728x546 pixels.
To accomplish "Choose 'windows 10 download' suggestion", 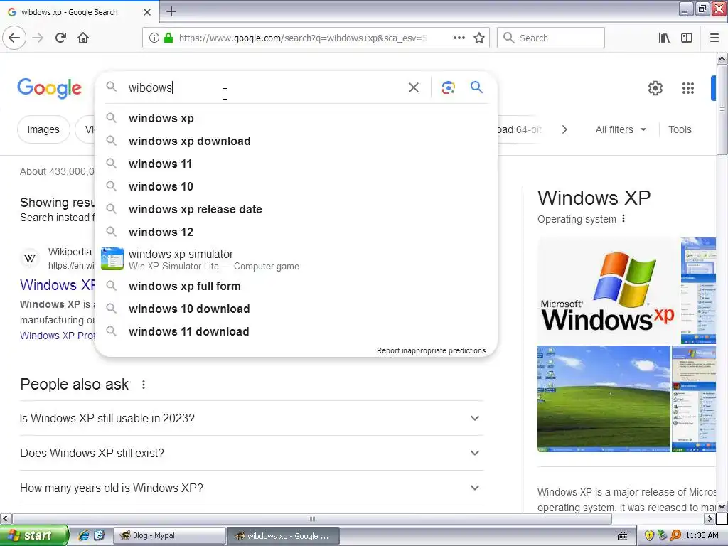I will click(x=296, y=309).
